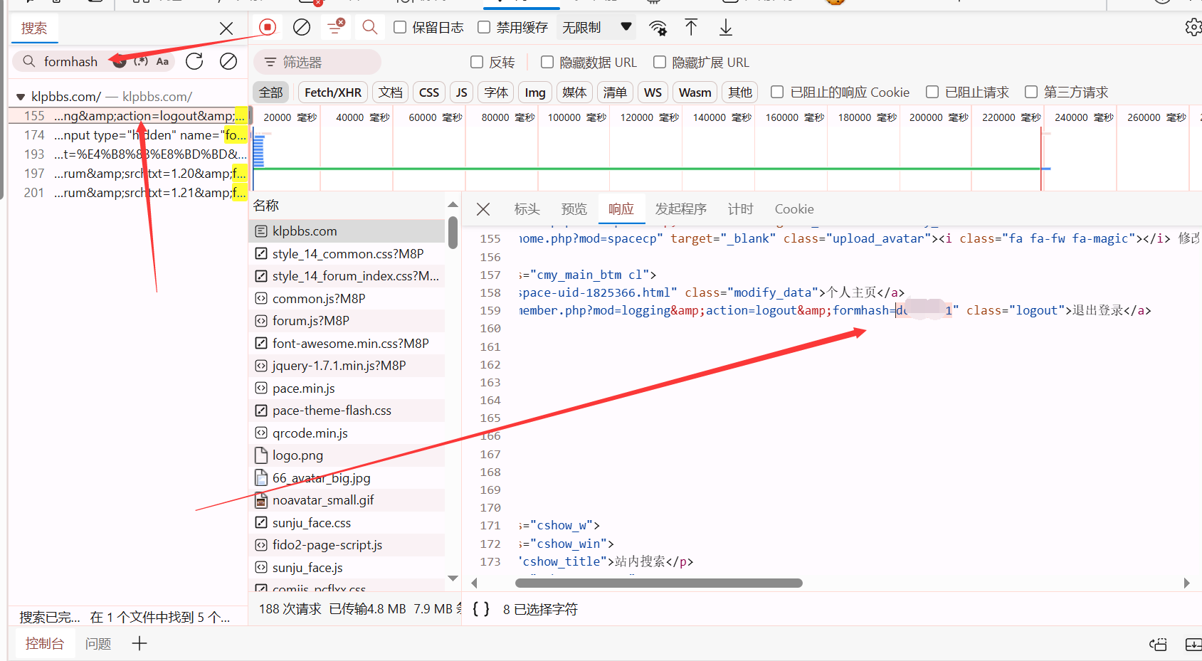Select the jquery-1.7.1.min.js?M8P request
Image resolution: width=1202 pixels, height=661 pixels.
point(347,366)
